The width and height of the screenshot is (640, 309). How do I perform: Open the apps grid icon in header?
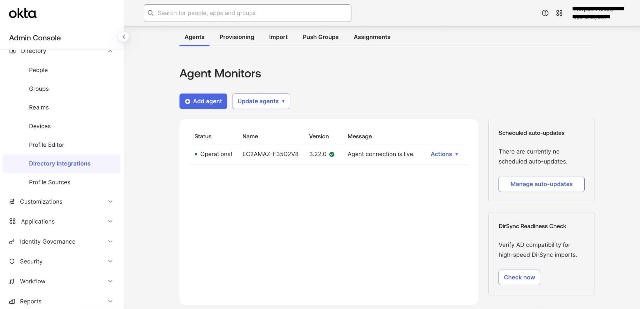[559, 13]
